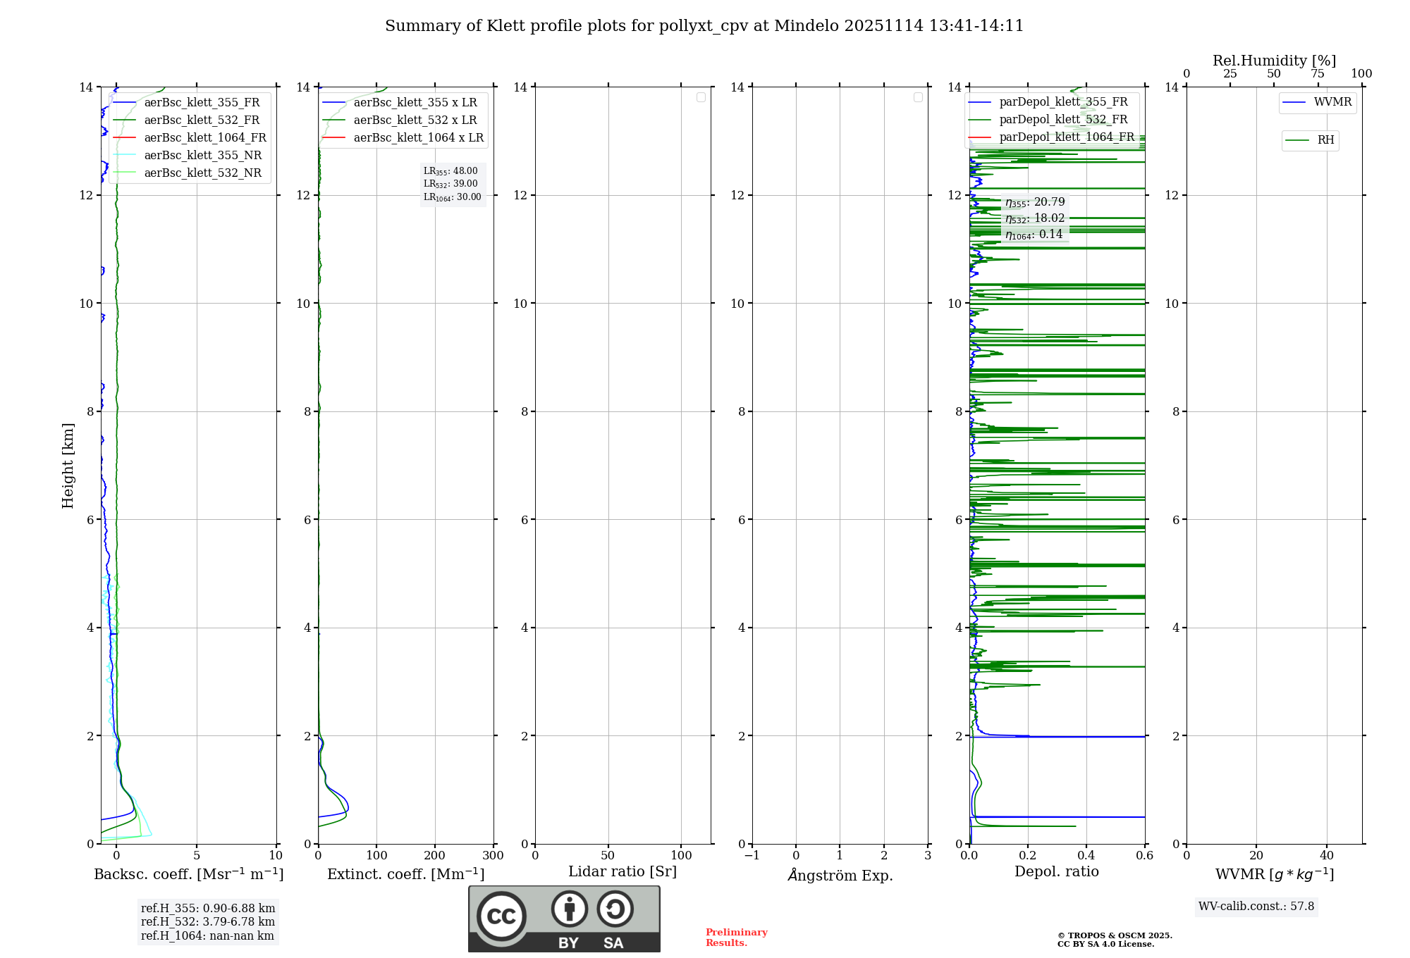The width and height of the screenshot is (1410, 958).
Task: Click the aerBsc_klett_532_NR legend entry
Action: click(202, 173)
